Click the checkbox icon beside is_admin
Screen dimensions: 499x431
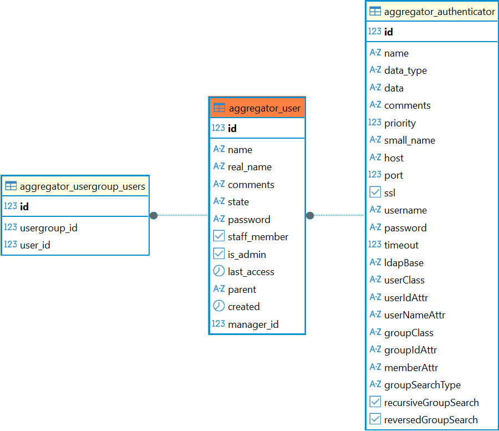219,254
